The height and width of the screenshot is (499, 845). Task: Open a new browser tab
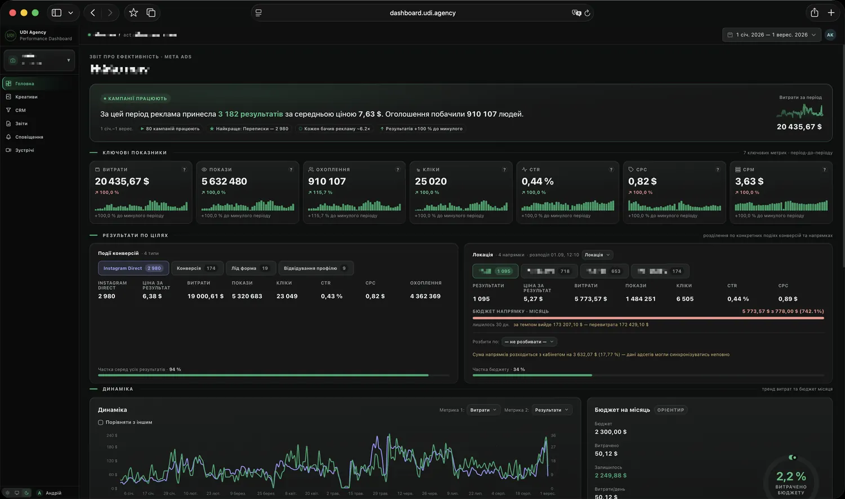pyautogui.click(x=831, y=12)
